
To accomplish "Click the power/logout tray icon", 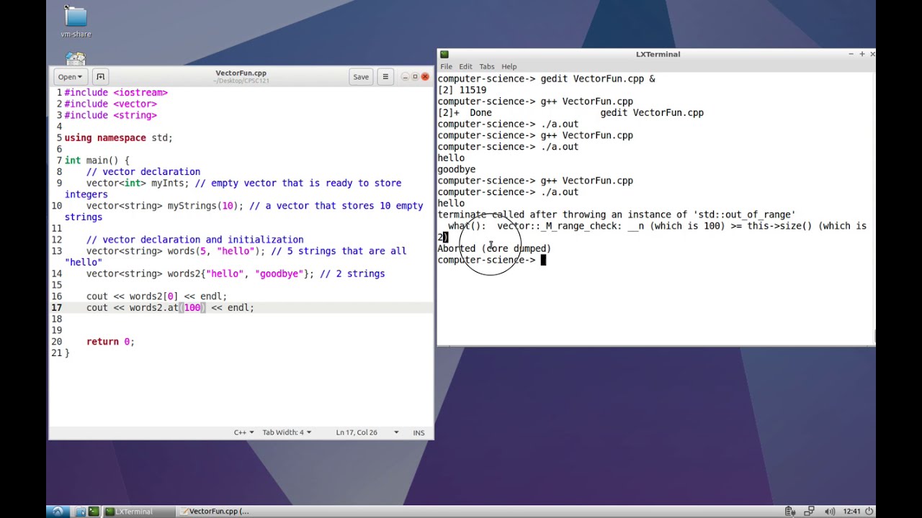I will pos(869,512).
